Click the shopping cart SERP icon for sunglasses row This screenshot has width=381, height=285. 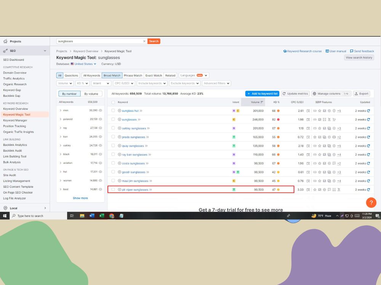click(334, 119)
